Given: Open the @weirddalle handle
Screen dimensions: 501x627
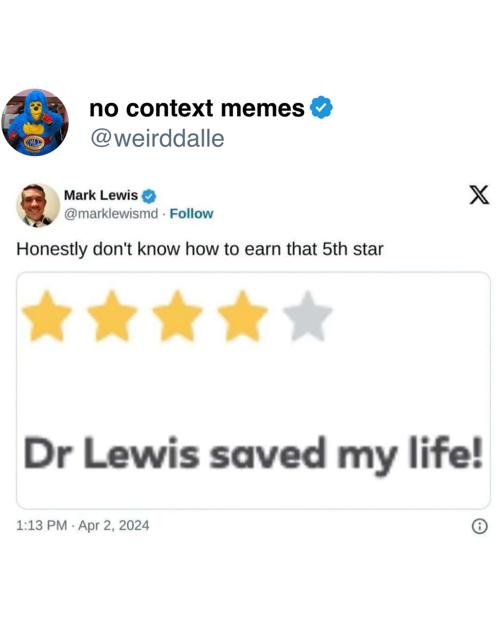Looking at the screenshot, I should pyautogui.click(x=157, y=138).
